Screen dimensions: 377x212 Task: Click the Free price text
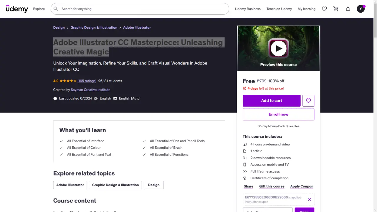(249, 81)
